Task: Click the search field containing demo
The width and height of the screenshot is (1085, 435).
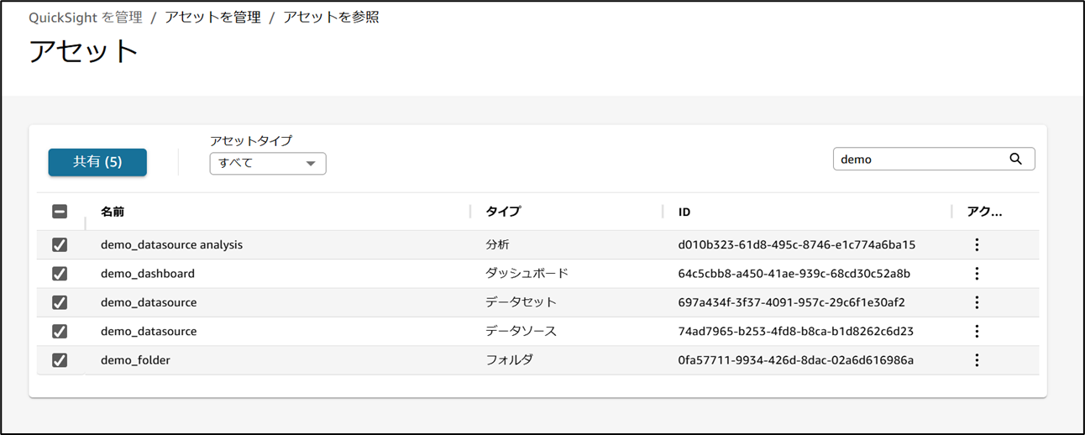Action: point(934,159)
